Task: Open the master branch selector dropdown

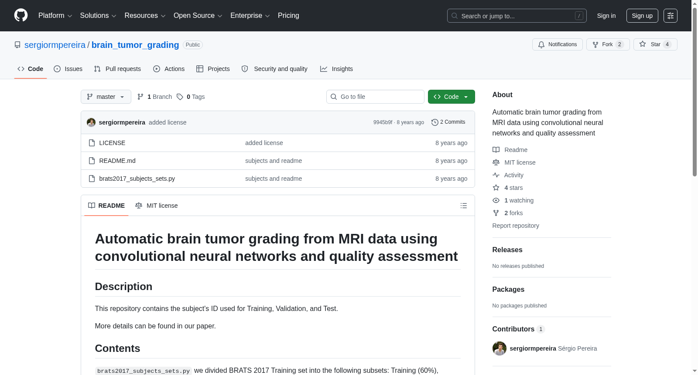Action: (106, 97)
